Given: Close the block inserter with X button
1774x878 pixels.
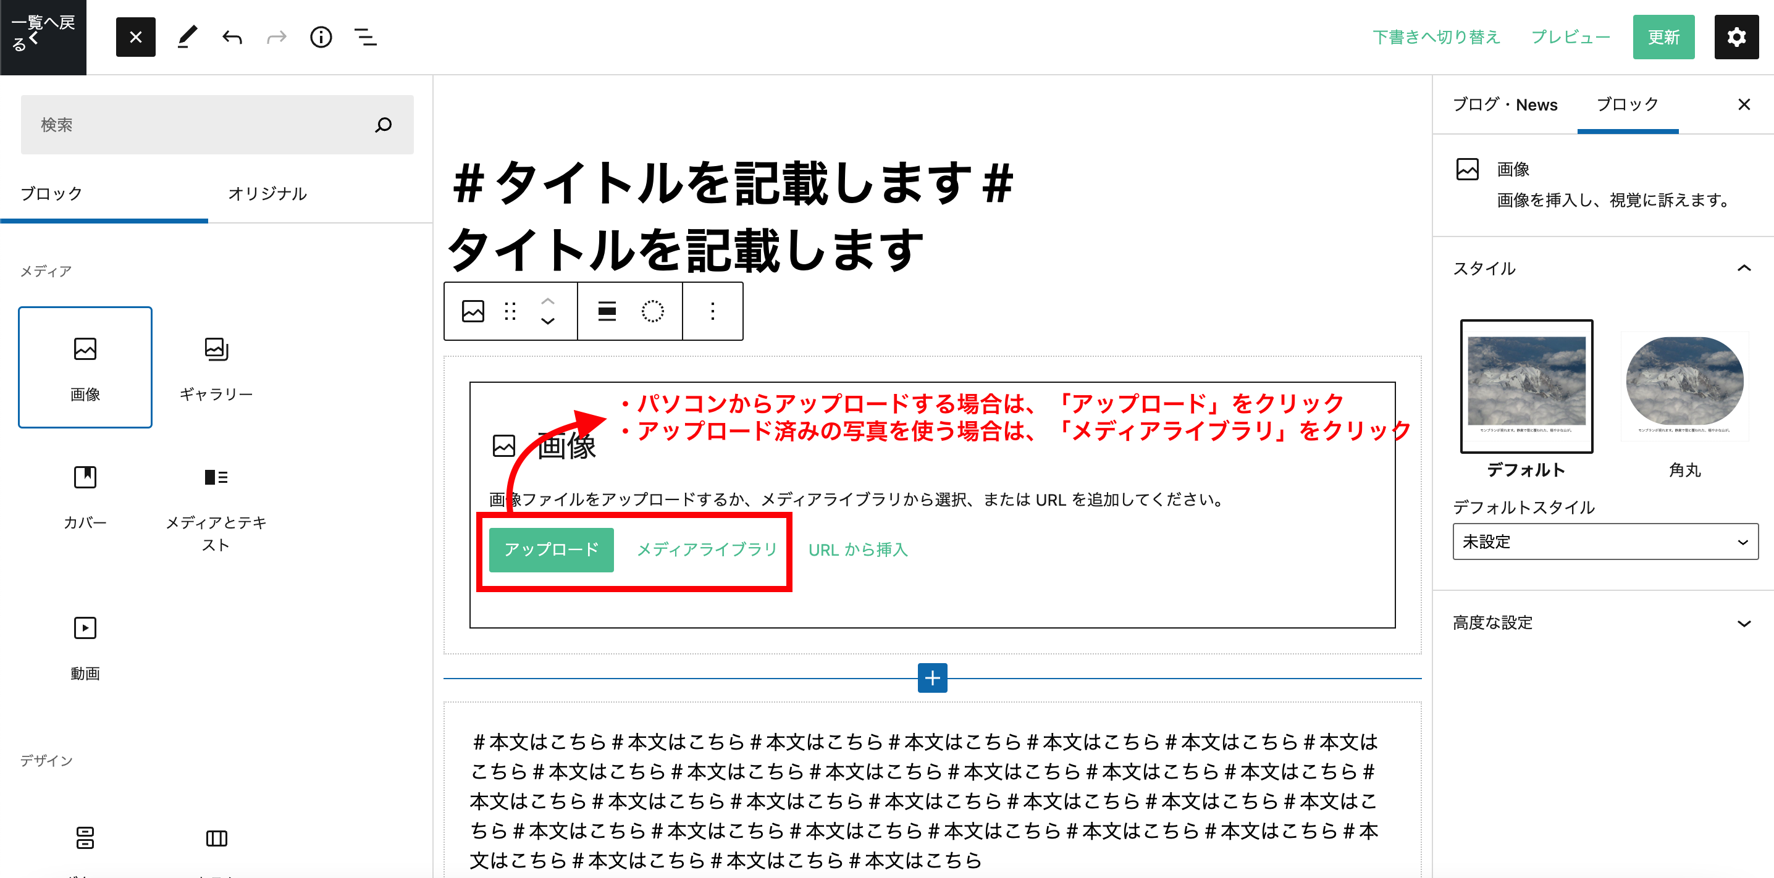Looking at the screenshot, I should tap(136, 37).
